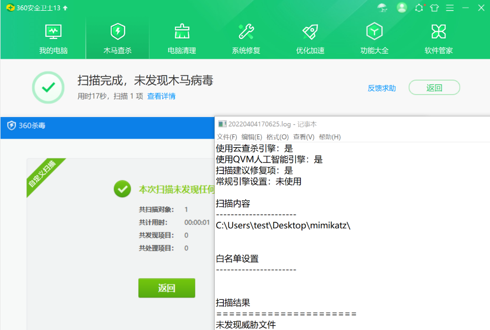Open the user account avatar icon
490x330 pixels.
pyautogui.click(x=402, y=8)
